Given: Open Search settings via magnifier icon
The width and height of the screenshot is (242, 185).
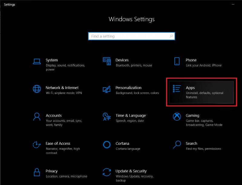Looking at the screenshot, I should click(177, 145).
